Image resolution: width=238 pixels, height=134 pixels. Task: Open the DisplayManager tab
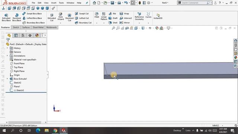coord(37,35)
